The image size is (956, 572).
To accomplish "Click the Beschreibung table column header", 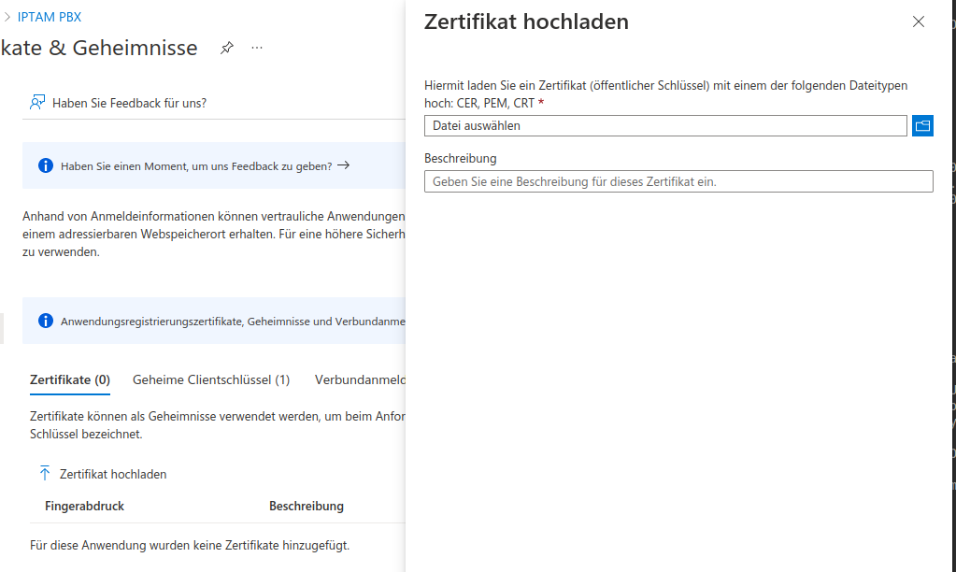I will point(307,506).
